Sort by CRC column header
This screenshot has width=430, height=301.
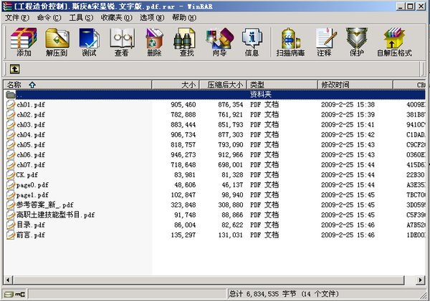[409, 85]
